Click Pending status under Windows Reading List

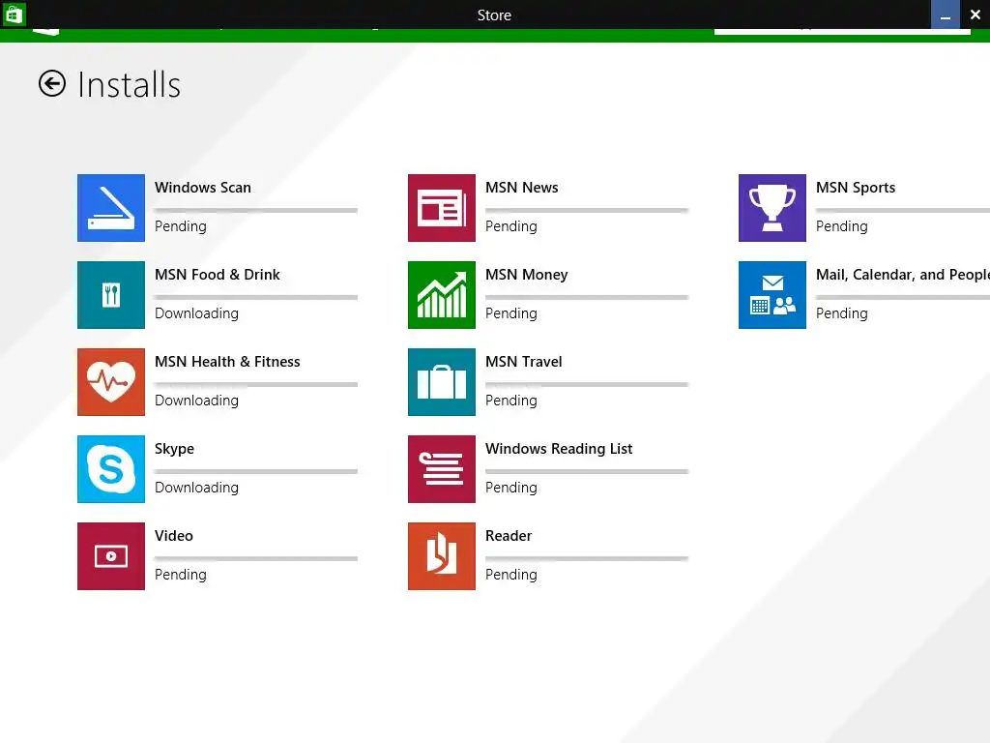click(511, 488)
